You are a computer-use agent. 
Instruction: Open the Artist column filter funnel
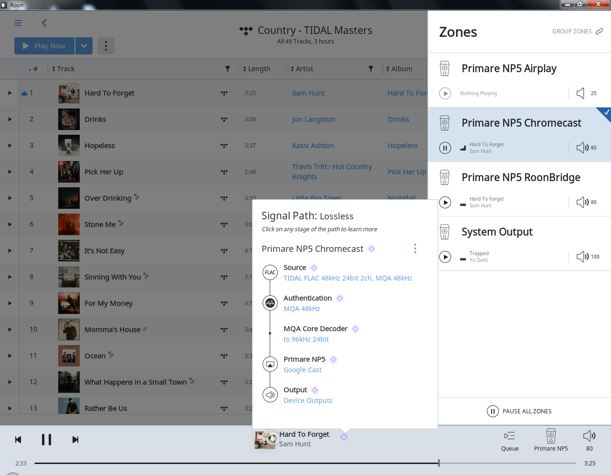pyautogui.click(x=371, y=69)
